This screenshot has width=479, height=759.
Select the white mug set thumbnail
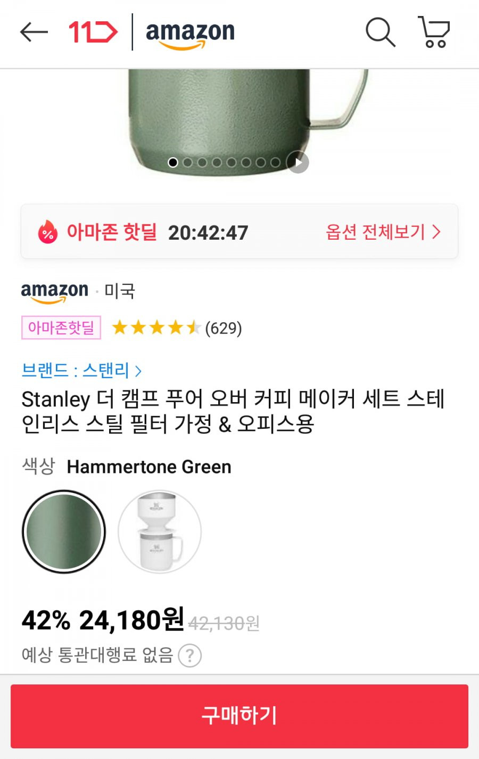click(160, 532)
